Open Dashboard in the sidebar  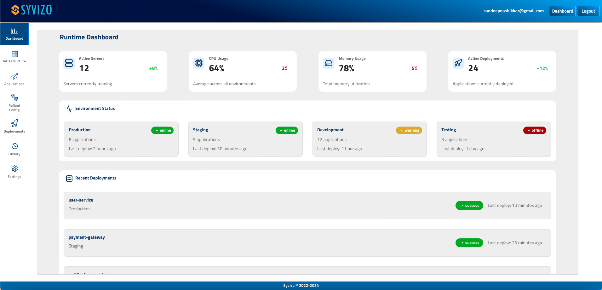click(14, 34)
